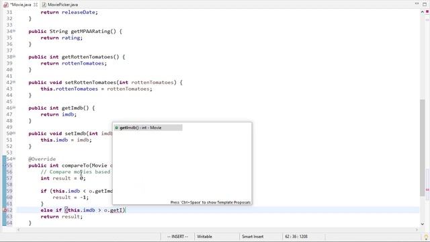Image resolution: width=430 pixels, height=242 pixels.
Task: Click 'this.rottenTomatoes = rottenTomatoes;' line
Action: click(96, 89)
